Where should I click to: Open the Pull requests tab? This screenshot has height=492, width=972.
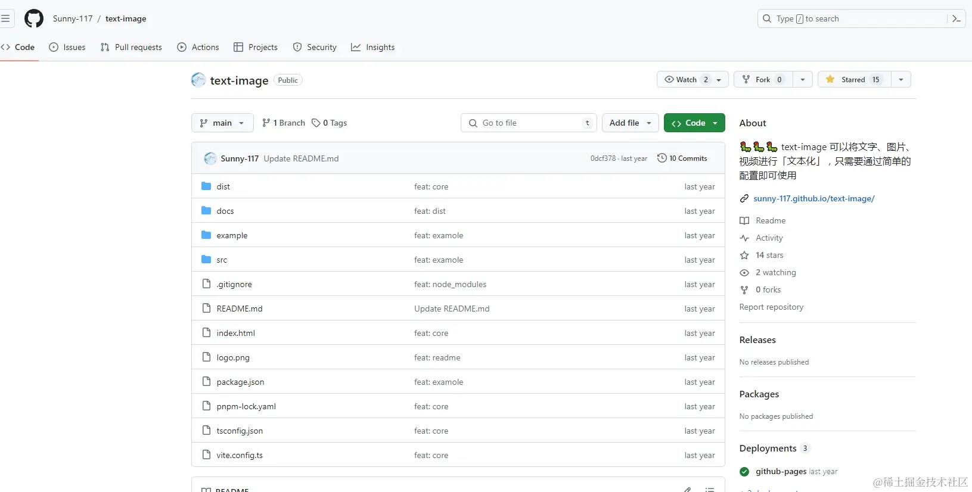(x=131, y=47)
